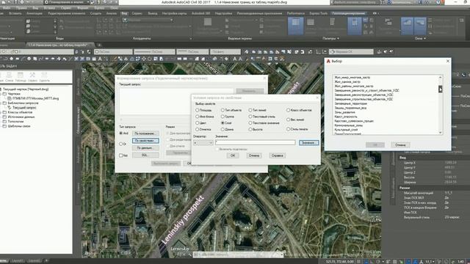Select the Or query type radio button
This screenshot has width=470, height=264.
click(120, 144)
